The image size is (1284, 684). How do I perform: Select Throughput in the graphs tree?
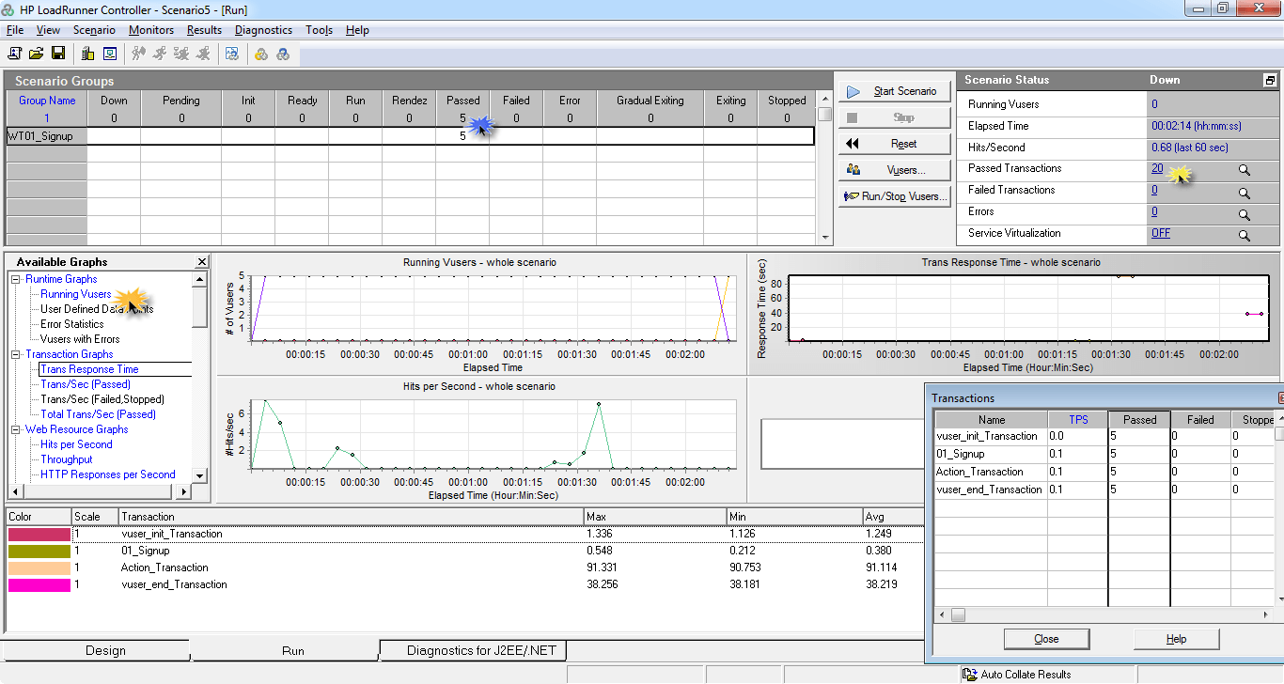[66, 459]
